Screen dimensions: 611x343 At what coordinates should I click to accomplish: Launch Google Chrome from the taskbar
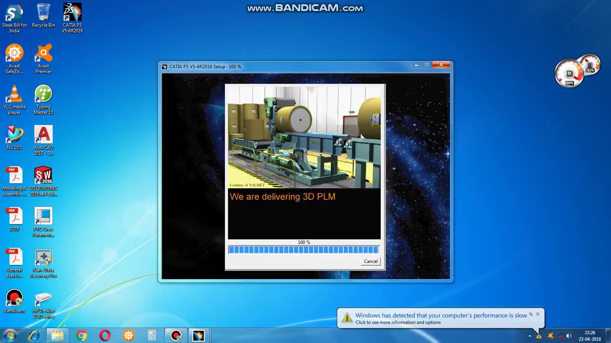pyautogui.click(x=81, y=336)
